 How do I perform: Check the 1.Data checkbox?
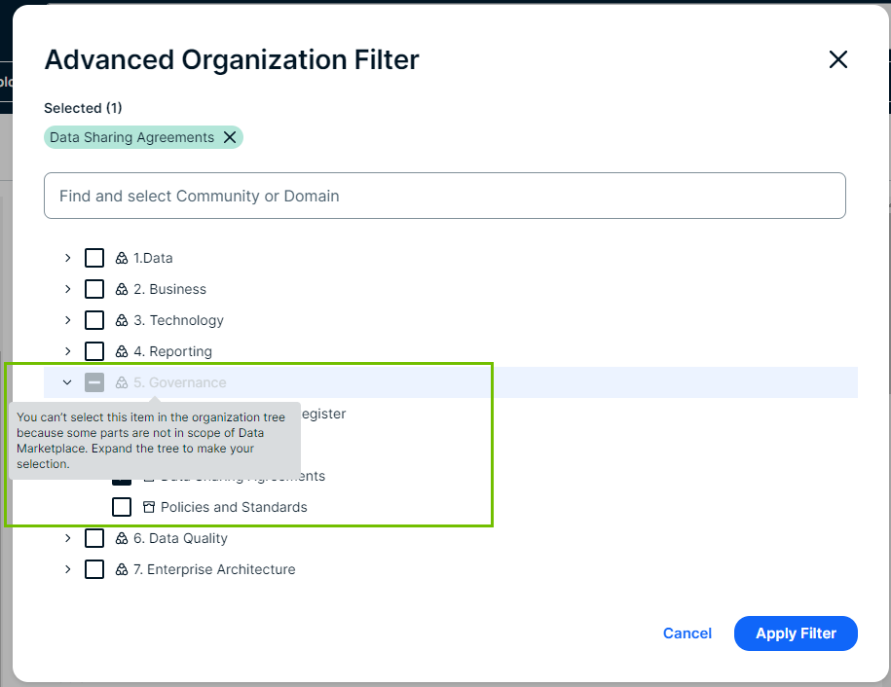(x=94, y=258)
